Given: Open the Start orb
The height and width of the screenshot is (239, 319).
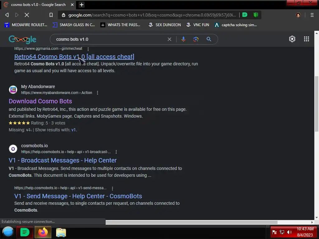Looking at the screenshot, I should click(x=8, y=232).
